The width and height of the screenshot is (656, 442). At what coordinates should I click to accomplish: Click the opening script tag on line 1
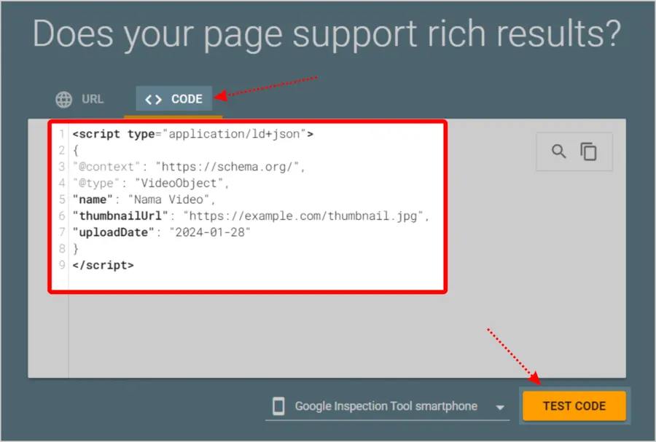tap(193, 134)
